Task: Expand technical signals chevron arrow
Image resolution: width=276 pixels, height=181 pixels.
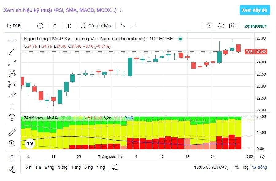Action: [121, 10]
